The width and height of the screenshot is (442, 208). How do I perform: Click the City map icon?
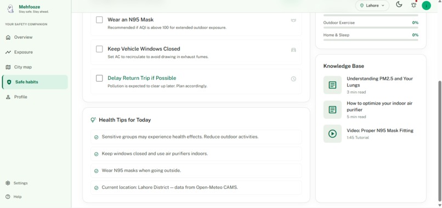click(8, 67)
